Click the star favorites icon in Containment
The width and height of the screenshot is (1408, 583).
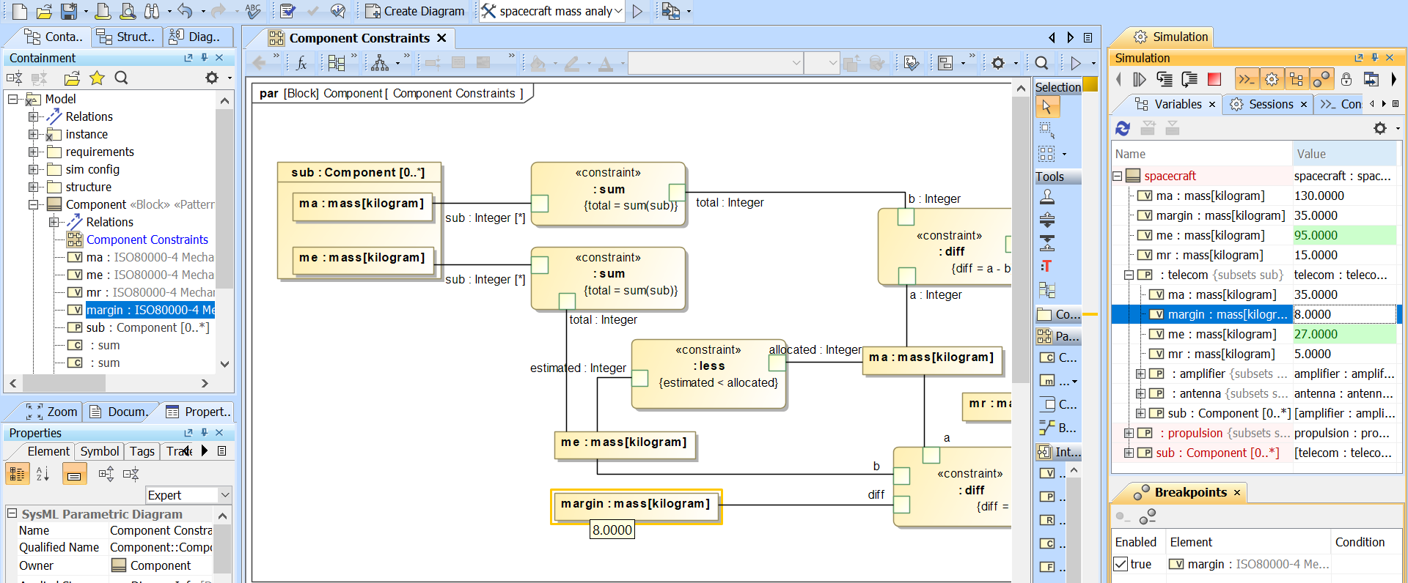pos(97,78)
